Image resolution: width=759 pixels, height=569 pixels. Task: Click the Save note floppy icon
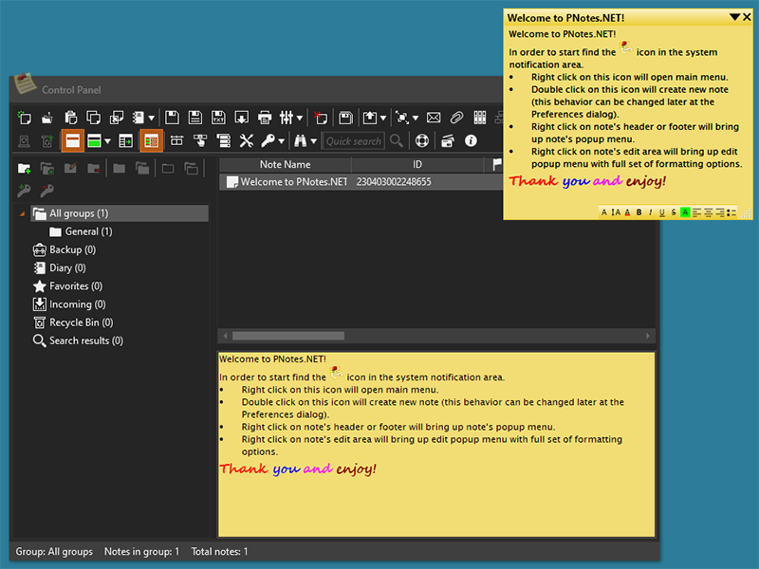pos(172,118)
